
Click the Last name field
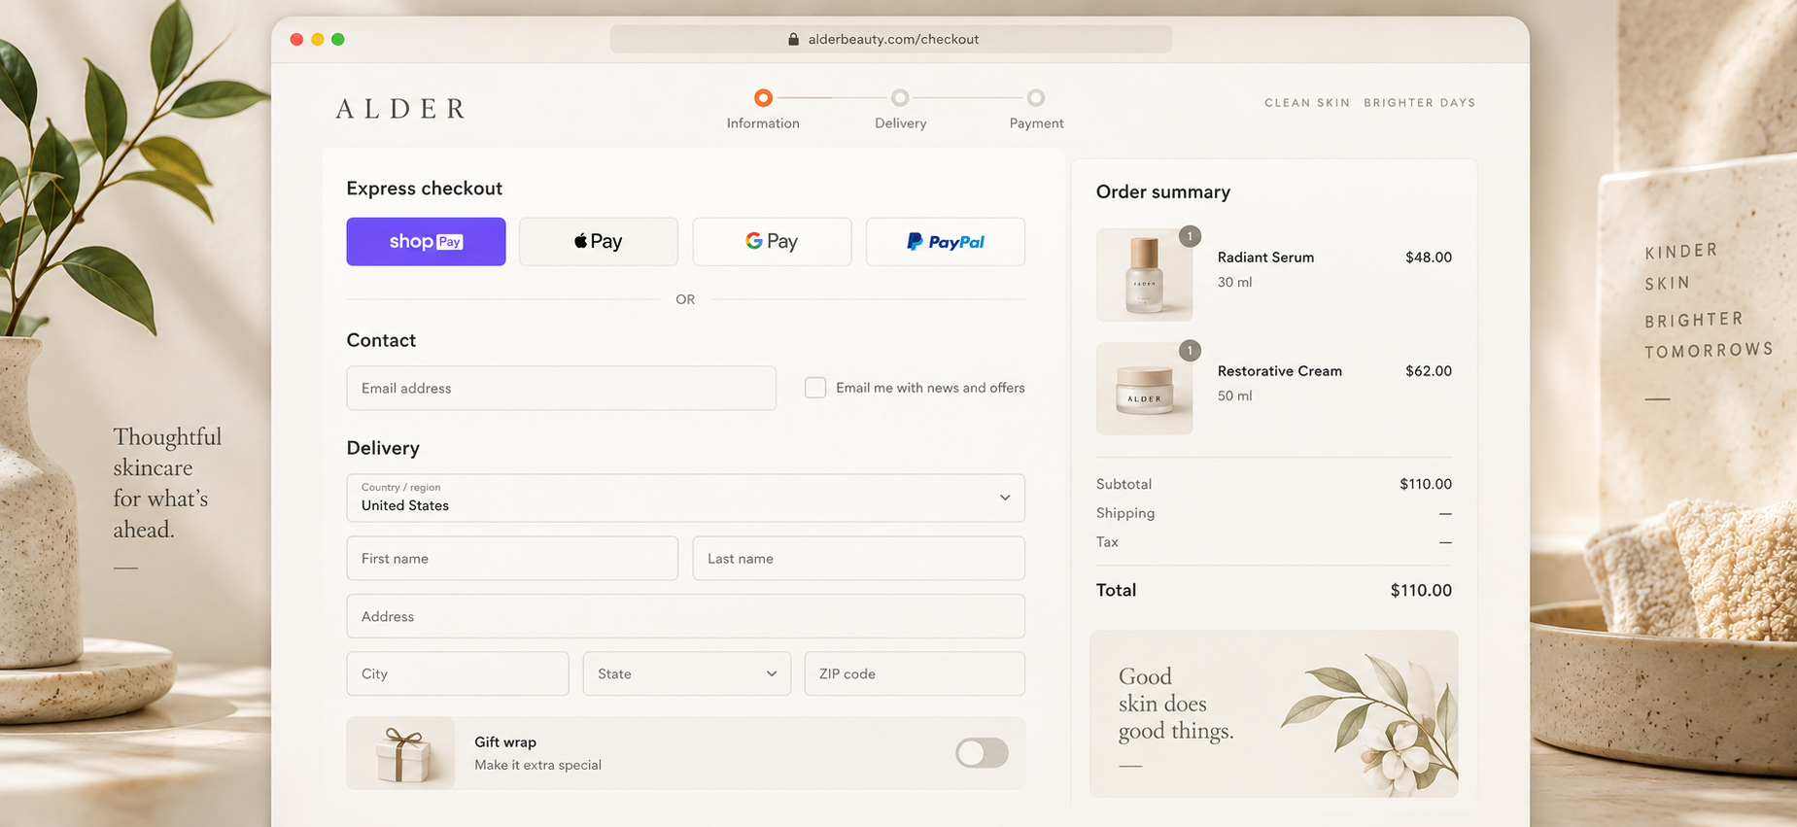click(858, 558)
